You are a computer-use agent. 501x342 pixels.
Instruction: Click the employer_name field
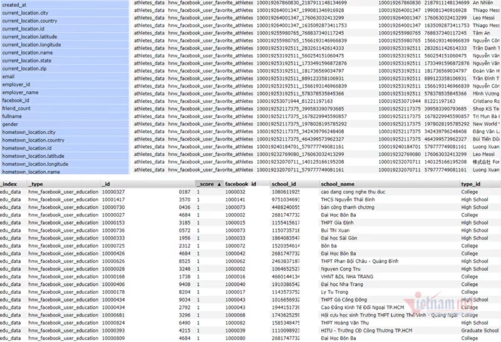click(x=20, y=93)
